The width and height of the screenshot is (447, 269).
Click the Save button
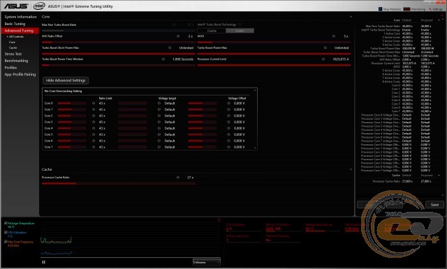tap(434, 204)
